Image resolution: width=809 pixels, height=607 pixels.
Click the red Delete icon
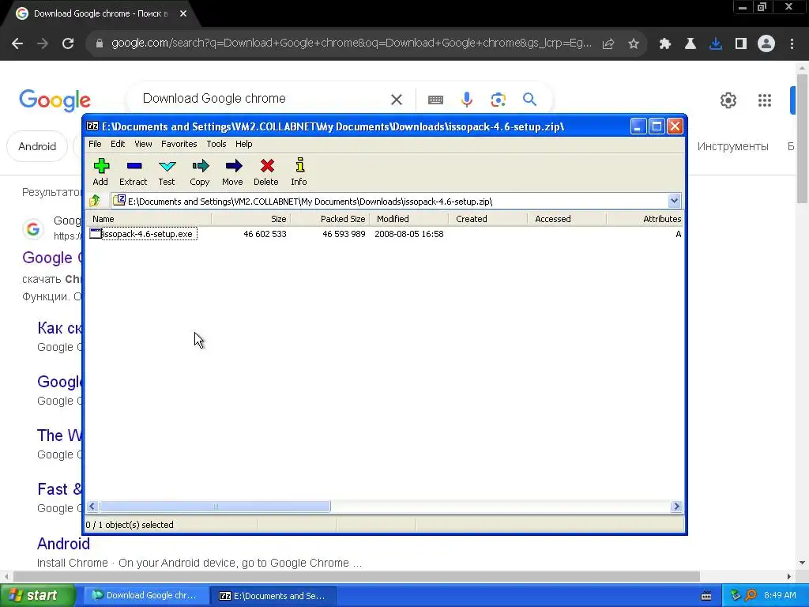[266, 172]
